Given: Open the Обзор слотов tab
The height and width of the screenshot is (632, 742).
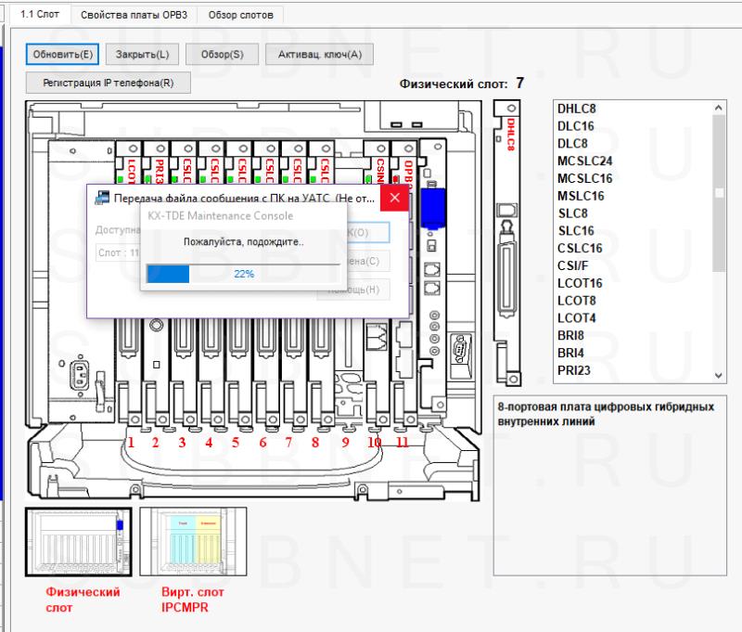Looking at the screenshot, I should [240, 16].
